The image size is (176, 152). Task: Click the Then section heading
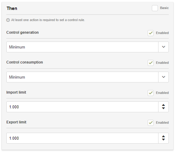click(x=12, y=8)
